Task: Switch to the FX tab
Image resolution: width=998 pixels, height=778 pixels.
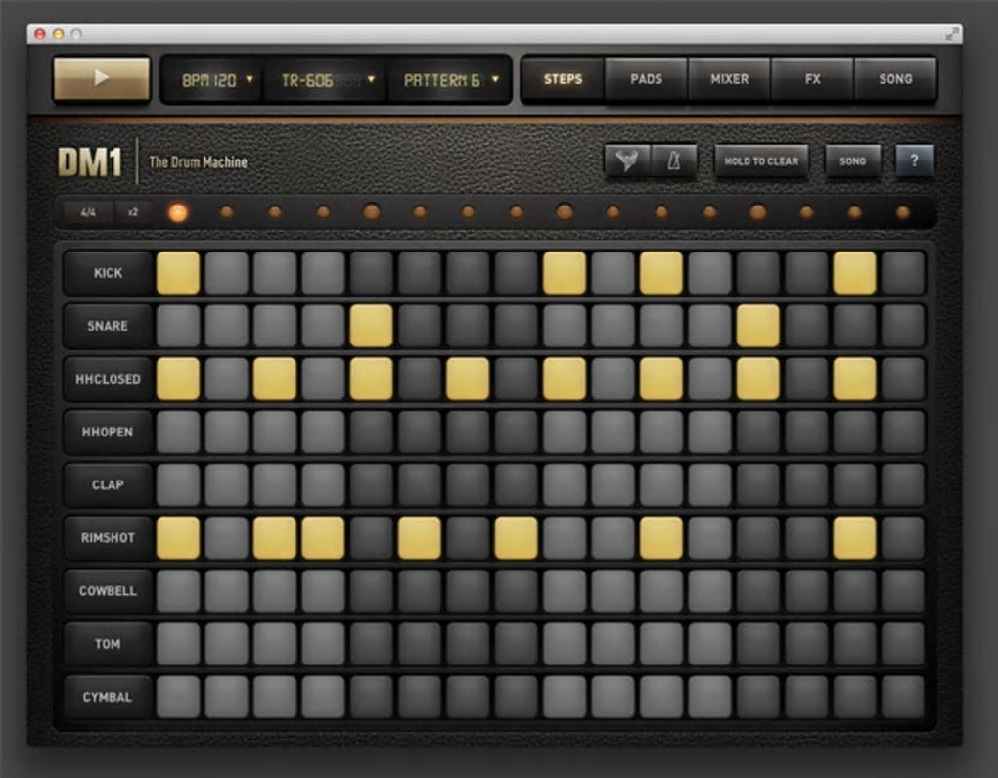Action: 812,79
